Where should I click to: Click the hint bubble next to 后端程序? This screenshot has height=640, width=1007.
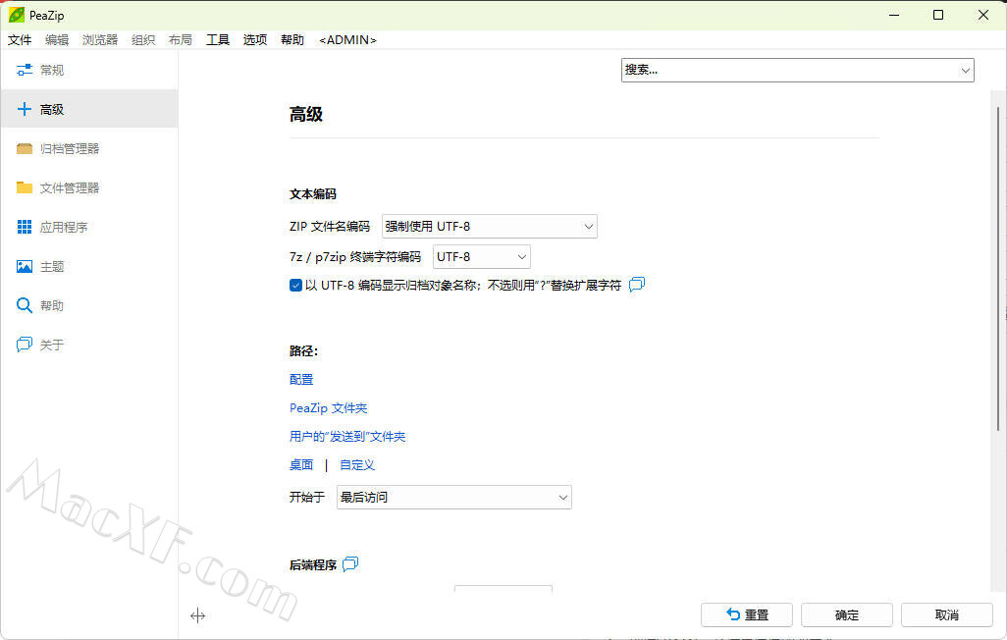(x=350, y=564)
